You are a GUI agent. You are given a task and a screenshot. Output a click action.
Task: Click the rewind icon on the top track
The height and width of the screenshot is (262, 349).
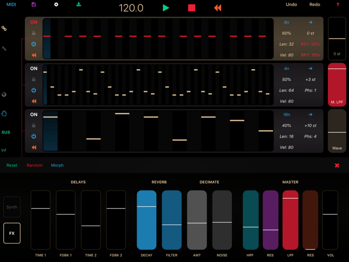coord(34,55)
